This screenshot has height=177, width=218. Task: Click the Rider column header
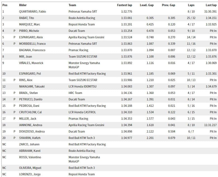pyautogui.click(x=23, y=5)
